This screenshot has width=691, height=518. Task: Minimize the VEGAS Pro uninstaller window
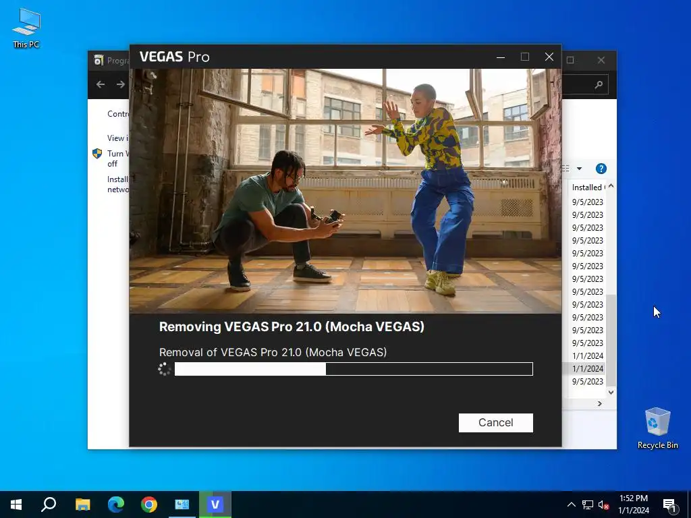[501, 57]
